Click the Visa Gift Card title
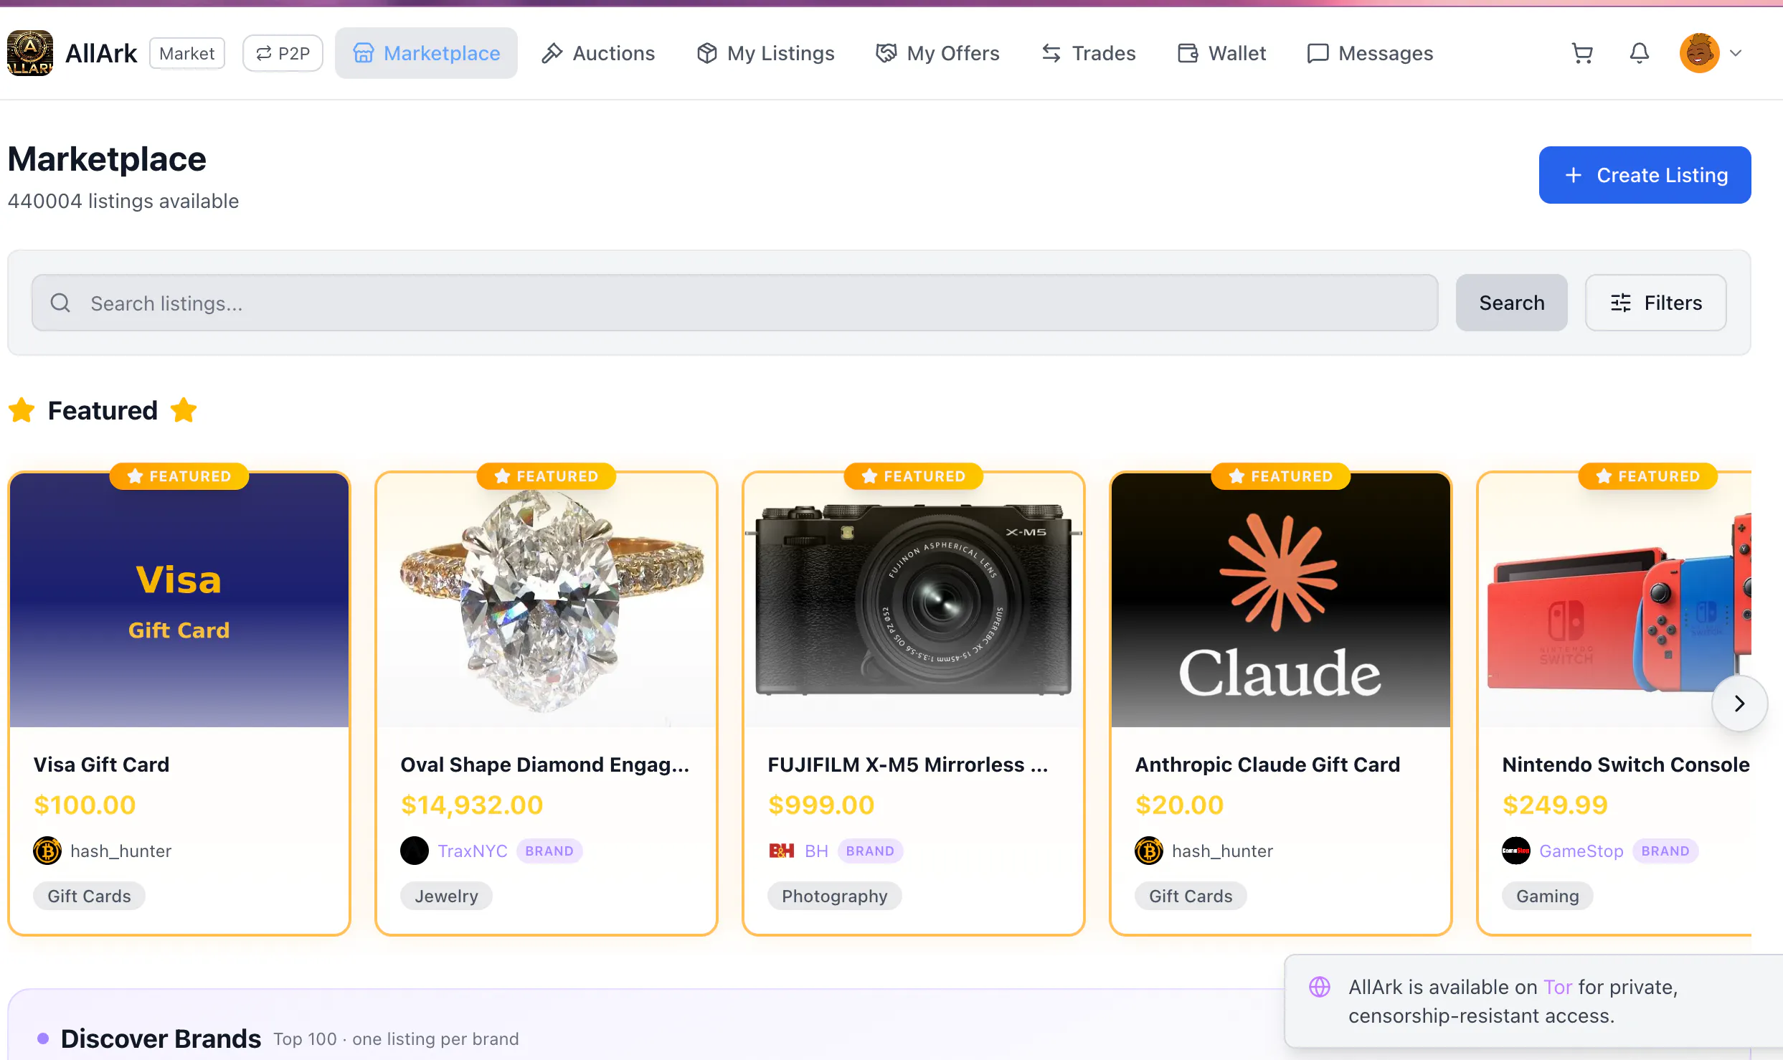 pyautogui.click(x=101, y=765)
